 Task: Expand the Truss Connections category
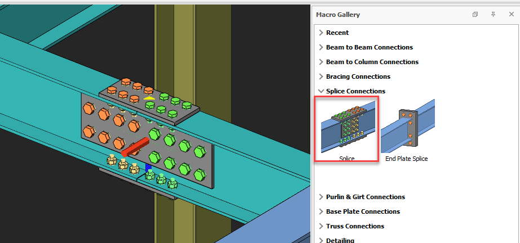click(355, 226)
